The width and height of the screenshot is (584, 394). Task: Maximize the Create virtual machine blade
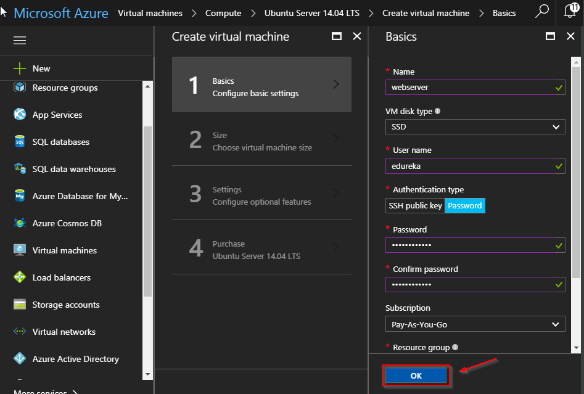[x=337, y=36]
